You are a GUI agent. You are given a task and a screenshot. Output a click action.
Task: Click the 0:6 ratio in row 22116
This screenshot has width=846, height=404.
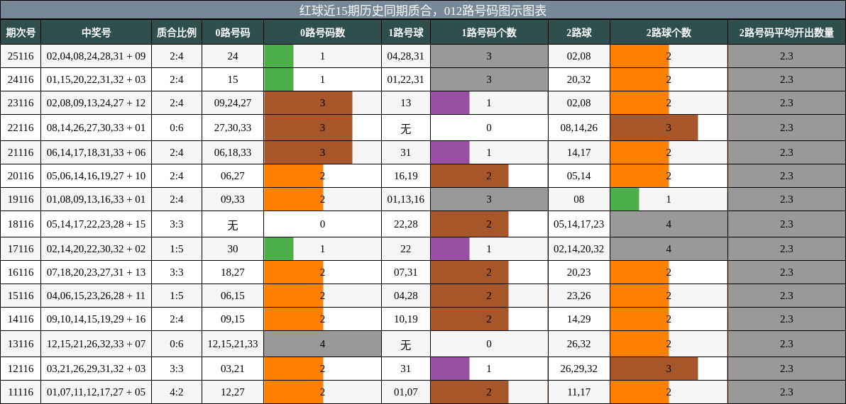[x=177, y=128]
